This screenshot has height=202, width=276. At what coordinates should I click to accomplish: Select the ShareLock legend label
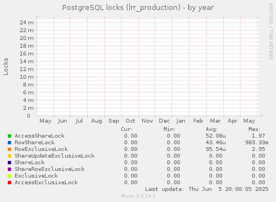29,163
